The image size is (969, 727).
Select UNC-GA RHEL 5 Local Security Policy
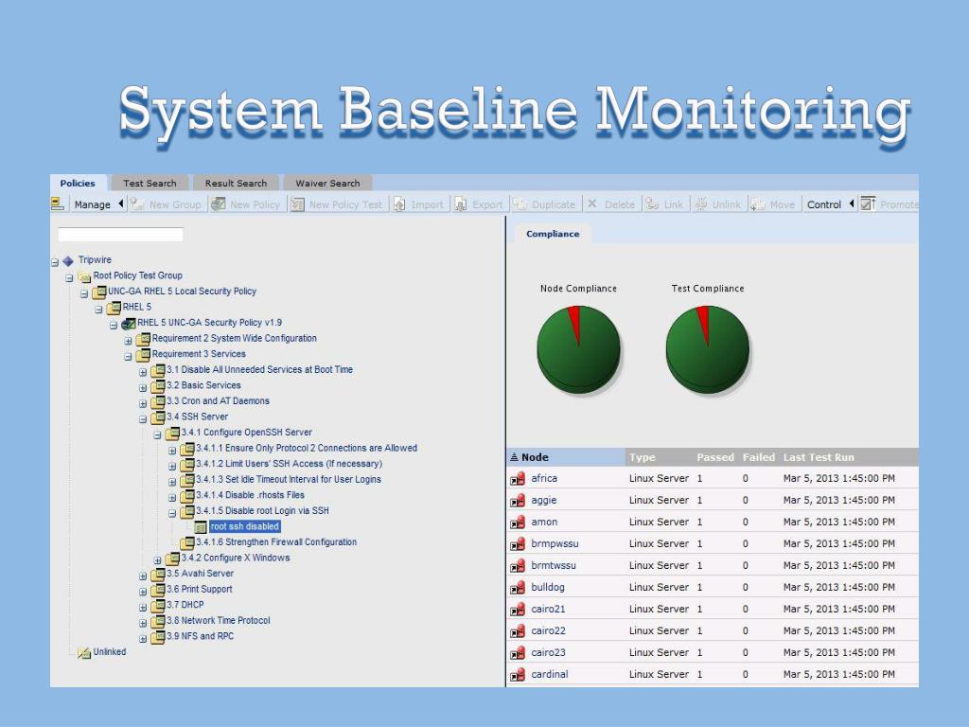coord(182,292)
